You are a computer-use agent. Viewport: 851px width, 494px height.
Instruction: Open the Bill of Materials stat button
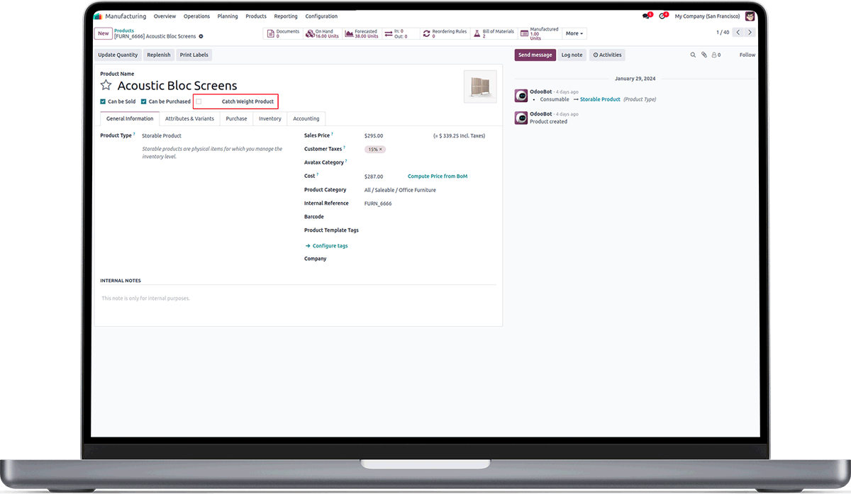494,33
